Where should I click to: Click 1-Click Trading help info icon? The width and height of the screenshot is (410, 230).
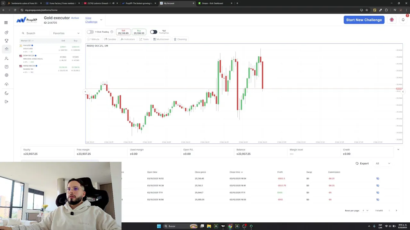(x=112, y=32)
